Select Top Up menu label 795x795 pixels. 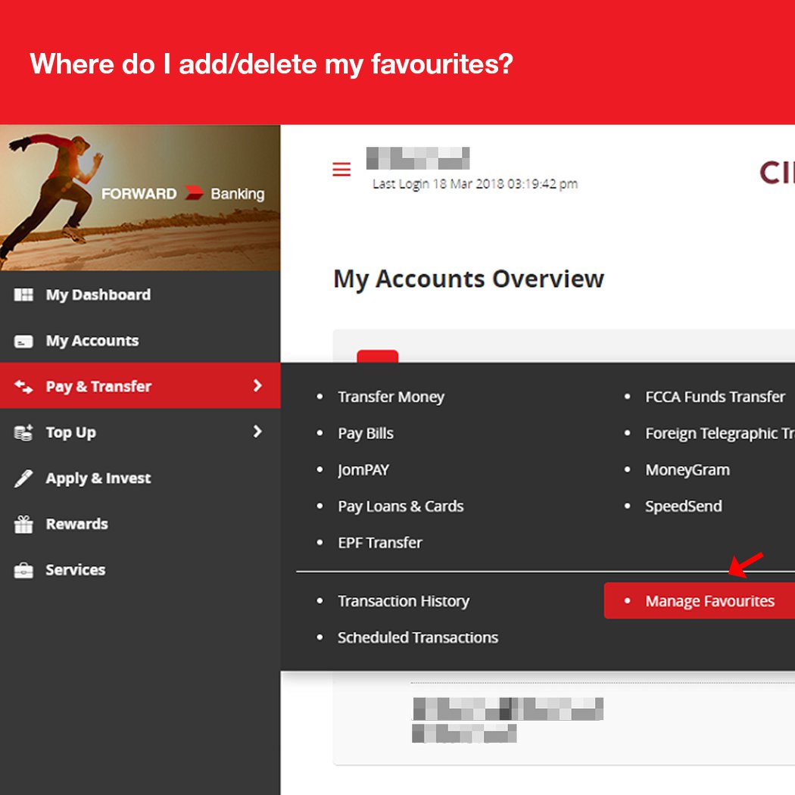point(71,432)
